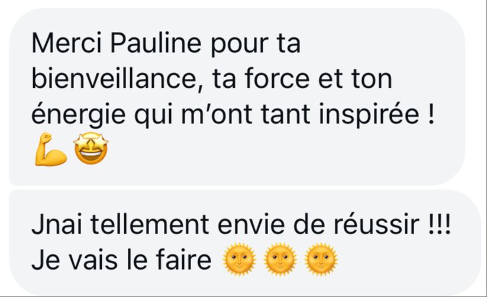The height and width of the screenshot is (297, 487).
Task: Click the name Pauline in the message
Action: (x=156, y=43)
